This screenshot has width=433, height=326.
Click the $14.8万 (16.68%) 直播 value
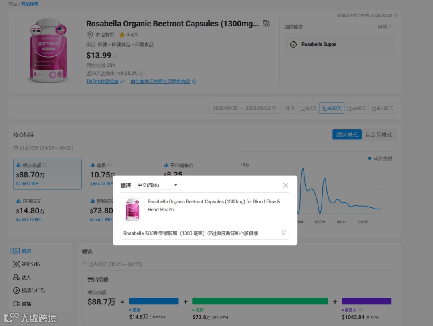tap(147, 317)
